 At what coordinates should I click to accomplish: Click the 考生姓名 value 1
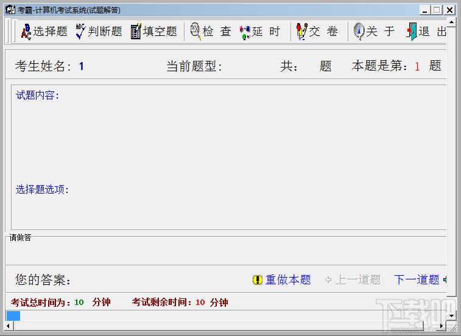coord(82,66)
